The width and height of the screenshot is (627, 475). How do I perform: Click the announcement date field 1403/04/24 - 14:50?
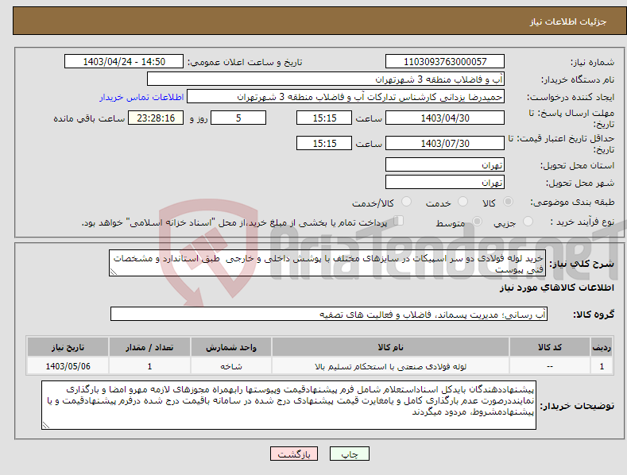coord(124,62)
